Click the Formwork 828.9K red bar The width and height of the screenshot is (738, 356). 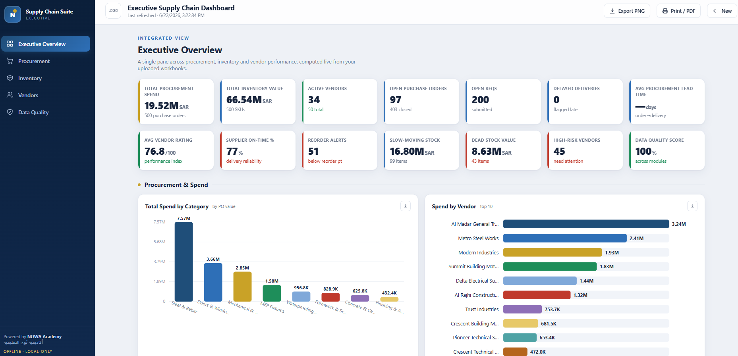click(x=330, y=297)
